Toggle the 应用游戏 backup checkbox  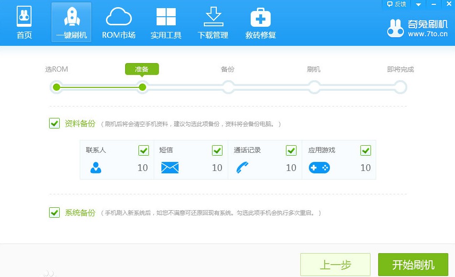click(365, 150)
